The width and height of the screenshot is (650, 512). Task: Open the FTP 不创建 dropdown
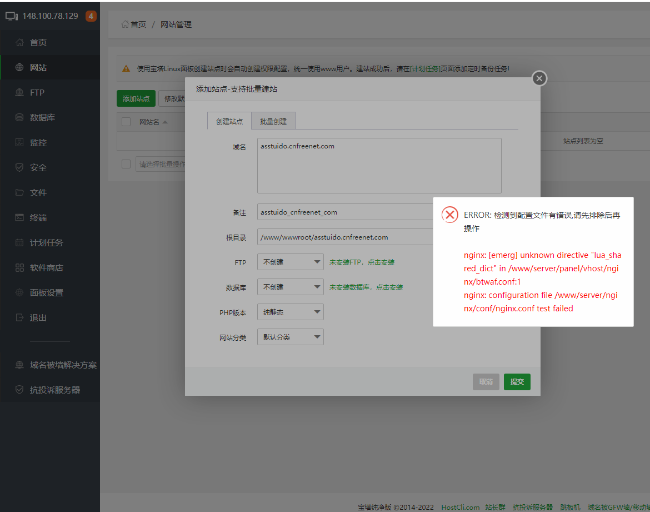click(290, 262)
